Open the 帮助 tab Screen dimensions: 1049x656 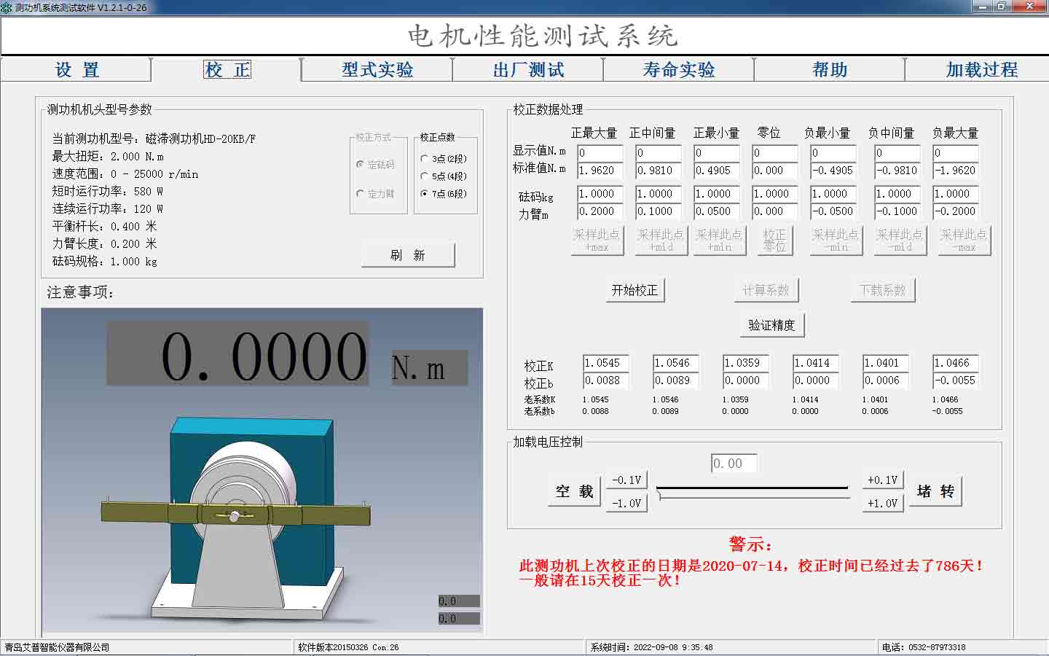(828, 69)
